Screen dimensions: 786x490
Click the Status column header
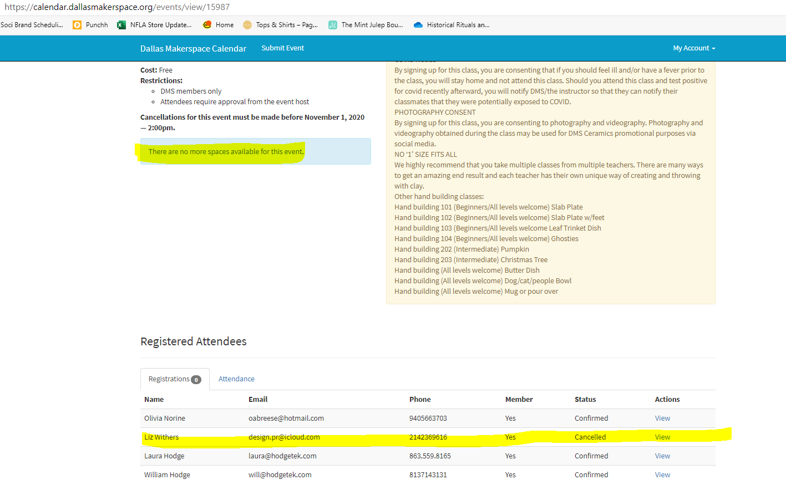click(x=585, y=400)
